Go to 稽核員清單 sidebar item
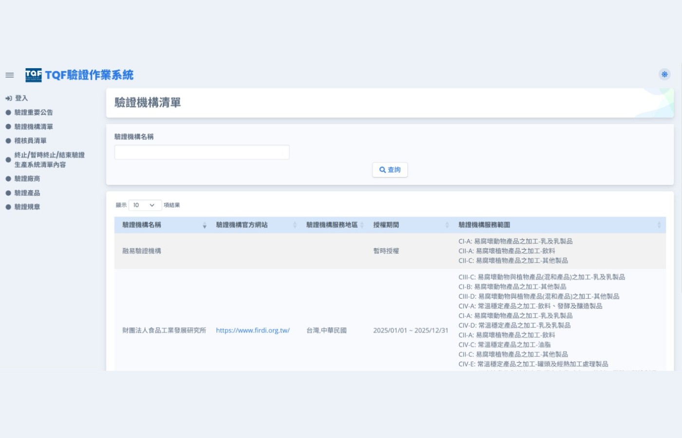Viewport: 682px width, 438px height. tap(31, 141)
